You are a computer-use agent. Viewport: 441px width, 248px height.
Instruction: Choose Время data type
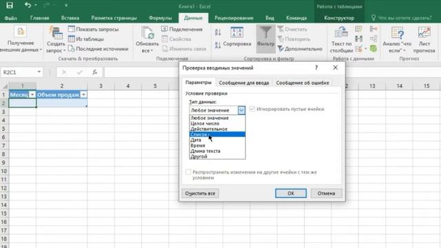[217, 145]
